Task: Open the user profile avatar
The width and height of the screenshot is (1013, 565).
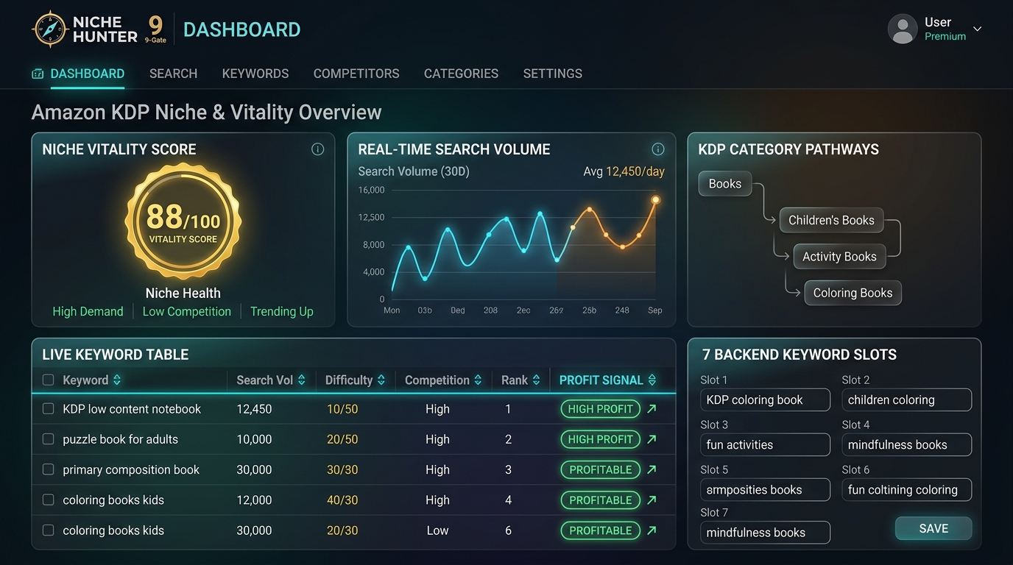Action: [x=903, y=29]
